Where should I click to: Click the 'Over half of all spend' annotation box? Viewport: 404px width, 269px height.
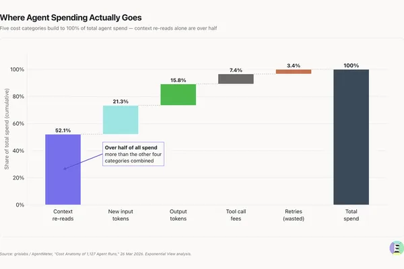click(x=133, y=154)
